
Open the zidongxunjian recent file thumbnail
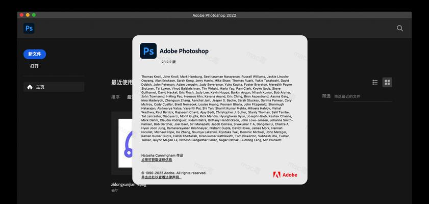(122, 143)
